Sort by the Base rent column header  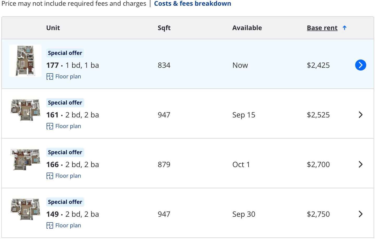(x=322, y=28)
